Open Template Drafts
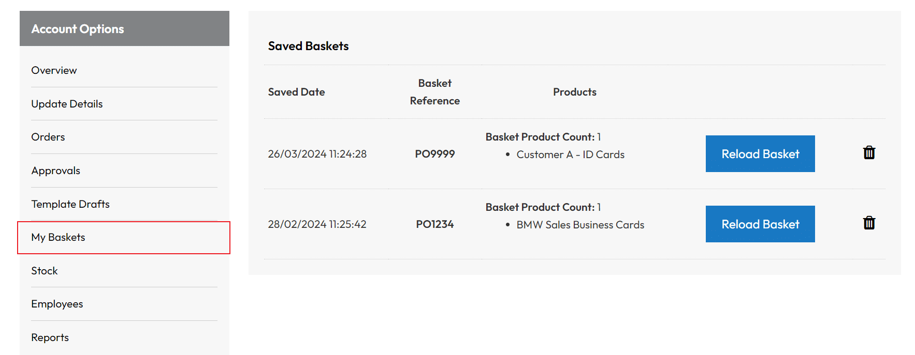 [70, 204]
